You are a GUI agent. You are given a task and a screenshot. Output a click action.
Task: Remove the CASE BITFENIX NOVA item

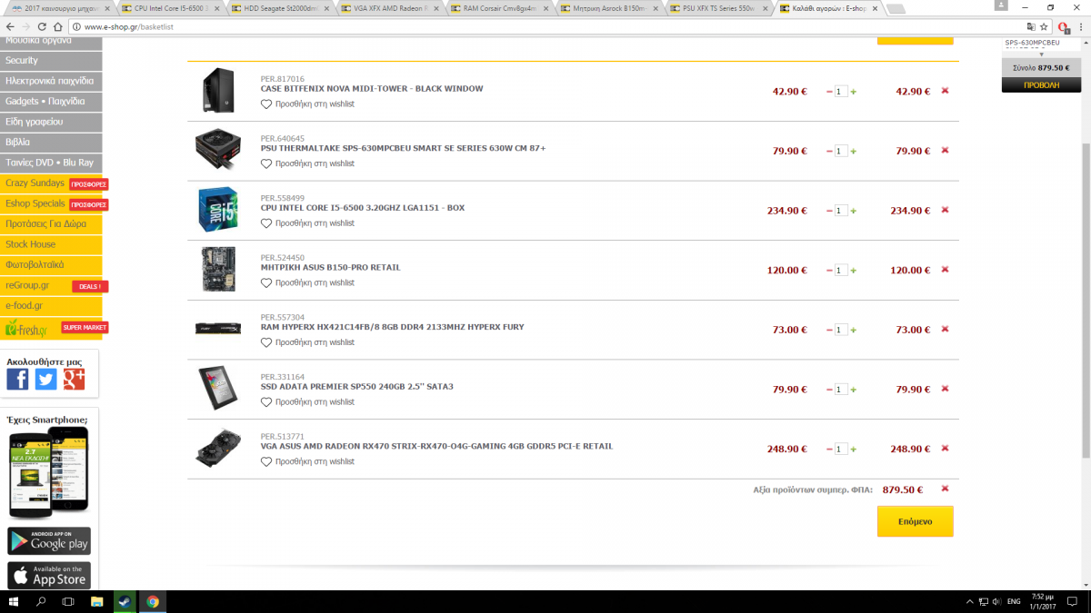click(945, 91)
